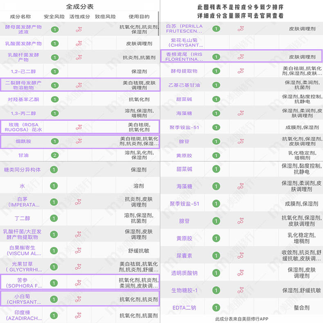Click the 舒缓抗敏 purpose for 白果槲寄生
This screenshot has height=323, width=323.
tap(139, 251)
